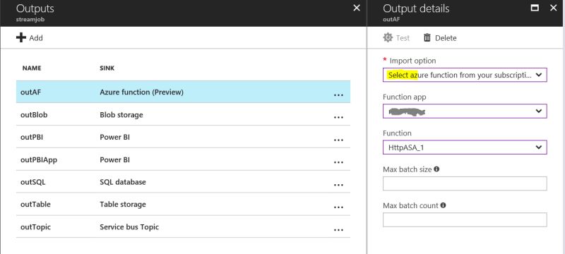Open the ellipsis menu for outBlob
The width and height of the screenshot is (565, 254).
(338, 117)
